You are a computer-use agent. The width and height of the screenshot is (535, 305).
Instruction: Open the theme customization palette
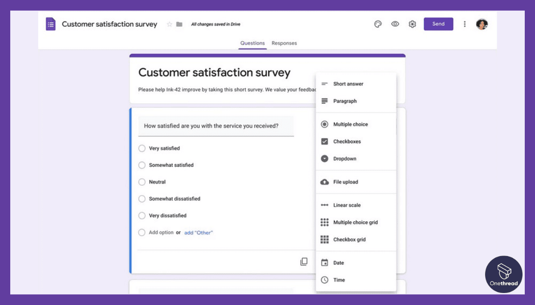tap(378, 24)
